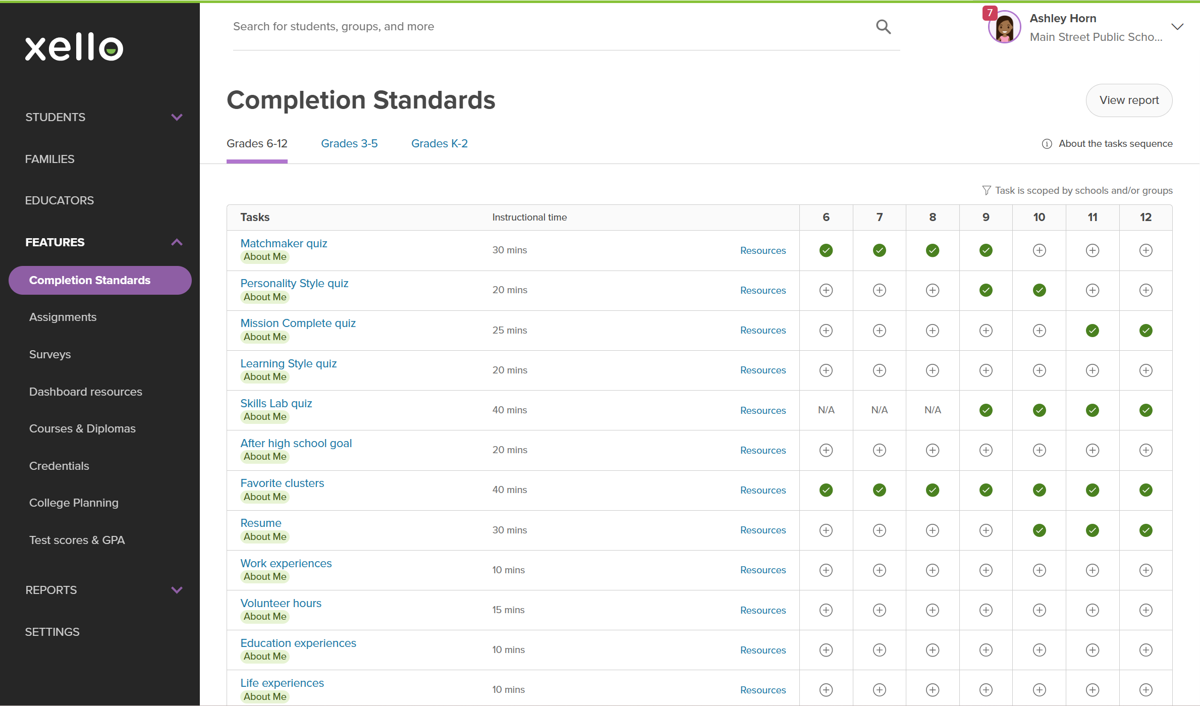The image size is (1200, 706).
Task: Add Learning Style quiz for grade 12
Action: coord(1146,370)
